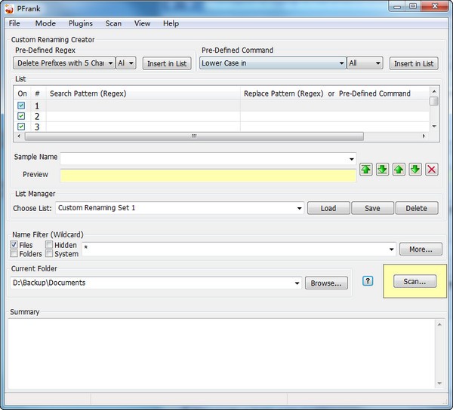Enable the Folders checkbox

coord(14,254)
